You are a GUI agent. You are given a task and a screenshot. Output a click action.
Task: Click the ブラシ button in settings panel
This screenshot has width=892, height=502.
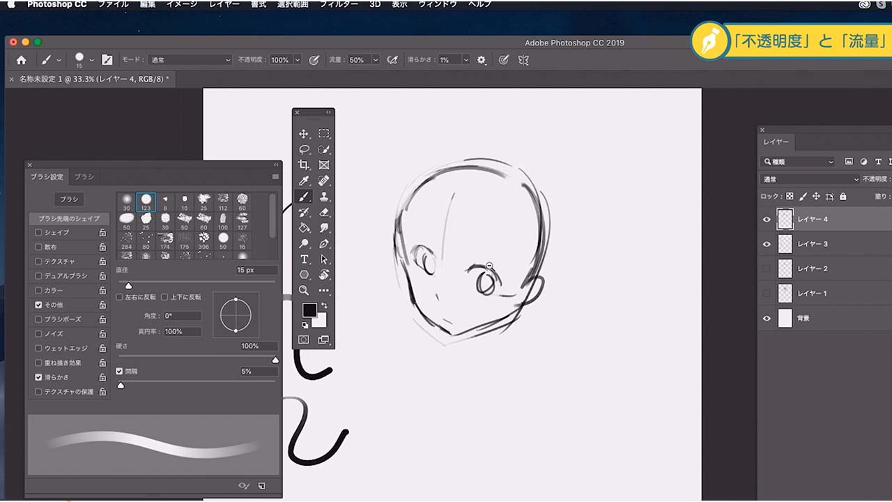click(68, 199)
